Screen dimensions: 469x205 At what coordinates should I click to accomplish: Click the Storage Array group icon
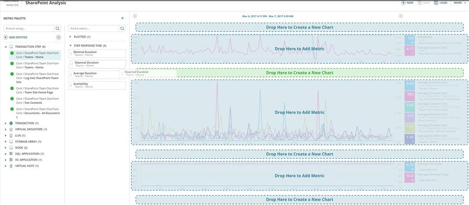point(11,142)
